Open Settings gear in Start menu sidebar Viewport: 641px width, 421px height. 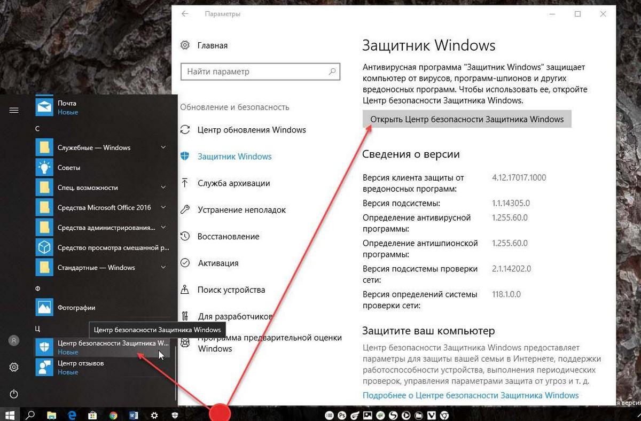click(x=14, y=368)
